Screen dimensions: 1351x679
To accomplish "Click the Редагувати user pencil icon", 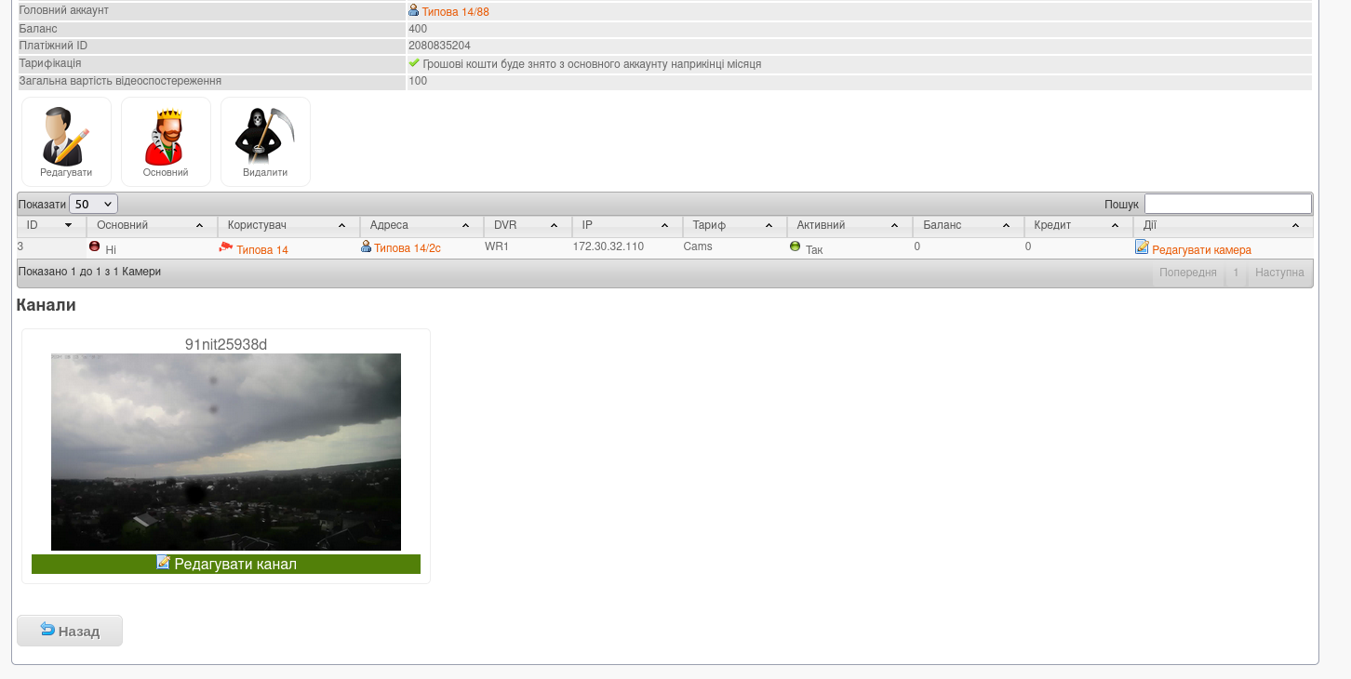I will (66, 137).
